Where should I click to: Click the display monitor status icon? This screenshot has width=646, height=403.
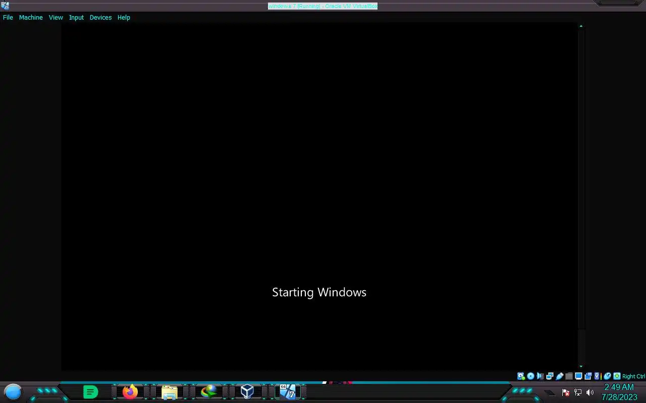coord(578,376)
